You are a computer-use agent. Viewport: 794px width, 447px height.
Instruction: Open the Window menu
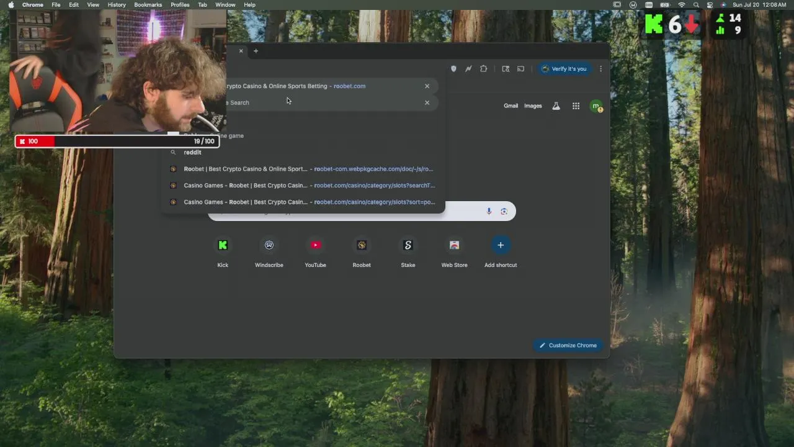225,5
